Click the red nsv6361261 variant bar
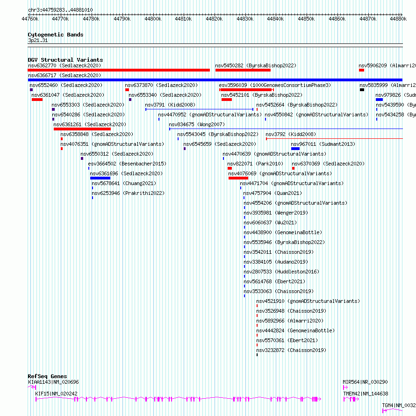 click(82, 129)
